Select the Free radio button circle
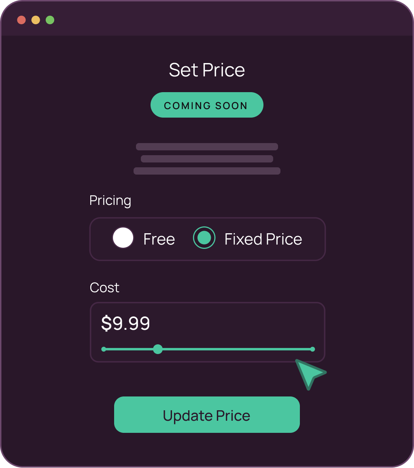 123,238
